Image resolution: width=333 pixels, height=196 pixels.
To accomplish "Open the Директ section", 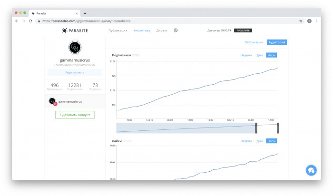I will point(162,30).
